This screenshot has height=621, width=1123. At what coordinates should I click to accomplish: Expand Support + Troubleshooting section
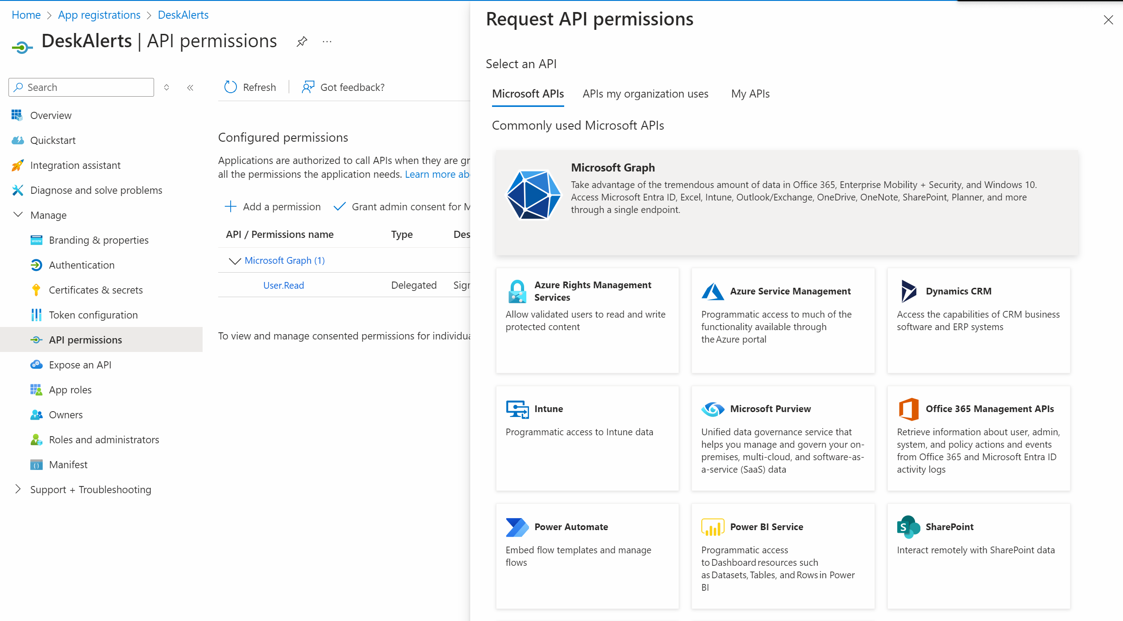(x=18, y=489)
